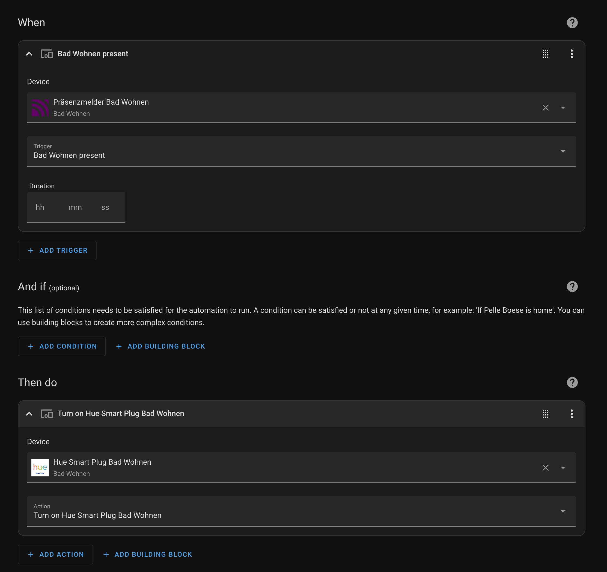Viewport: 607px width, 572px height.
Task: Click the Add Condition button
Action: pos(62,346)
